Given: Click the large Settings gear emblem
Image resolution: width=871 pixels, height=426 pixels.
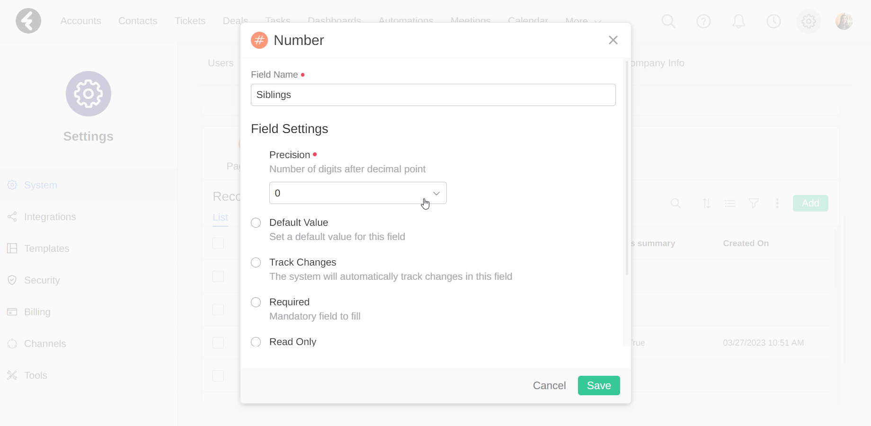Looking at the screenshot, I should point(89,94).
